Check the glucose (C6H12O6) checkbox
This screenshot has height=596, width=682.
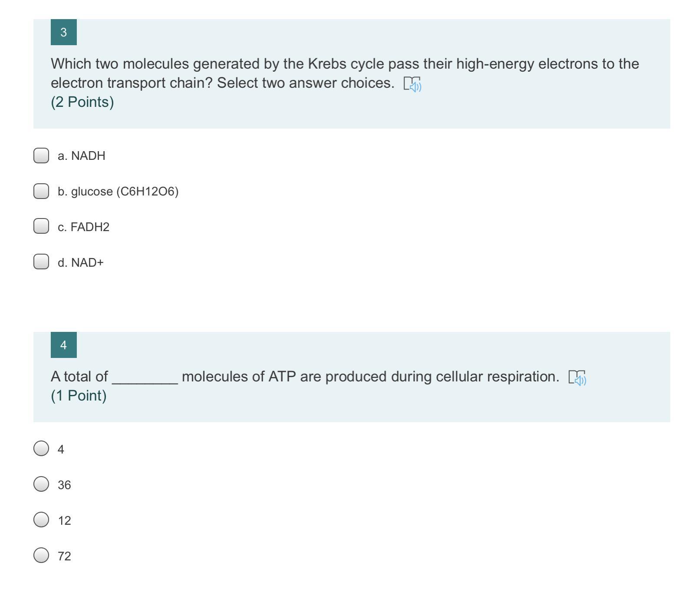[x=41, y=191]
